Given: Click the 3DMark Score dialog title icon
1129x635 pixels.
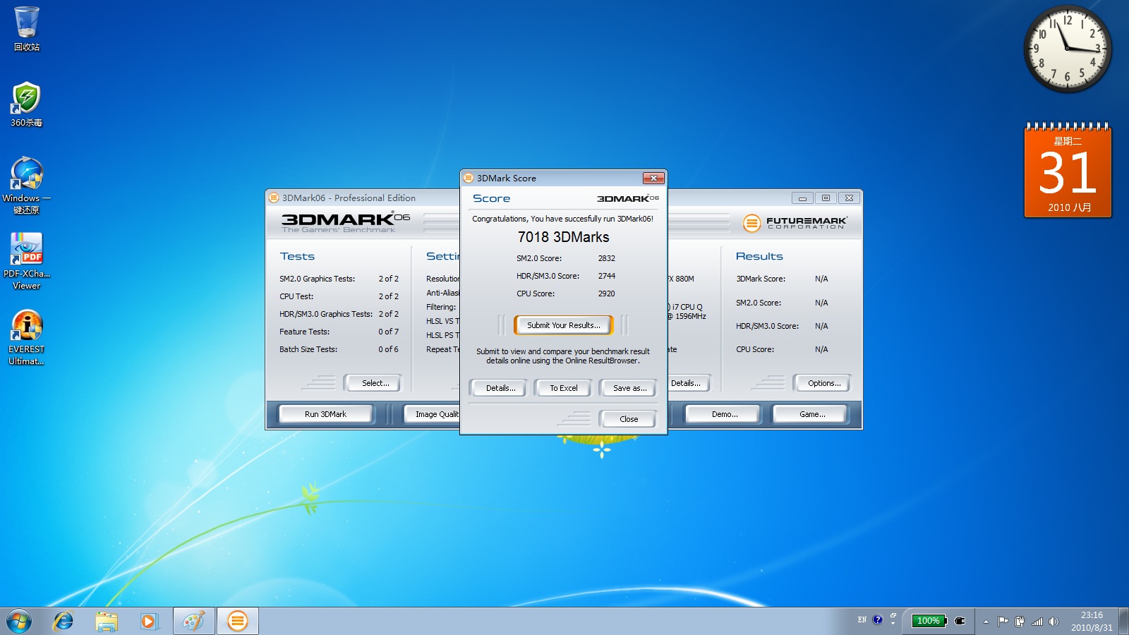Looking at the screenshot, I should 469,178.
